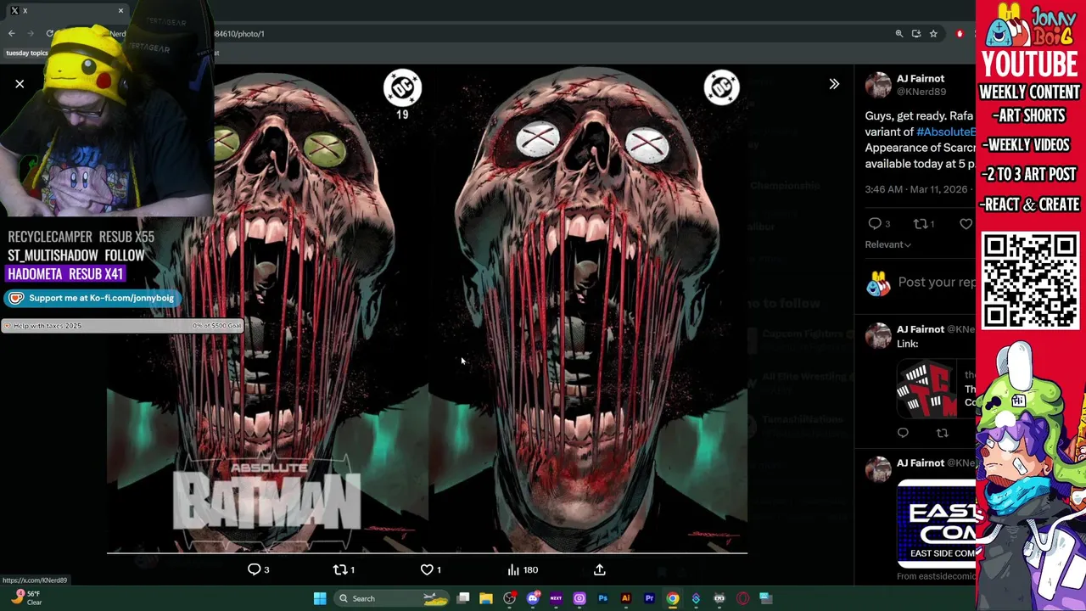Open Illustrator from taskbar
The height and width of the screenshot is (611, 1086).
coord(626,598)
